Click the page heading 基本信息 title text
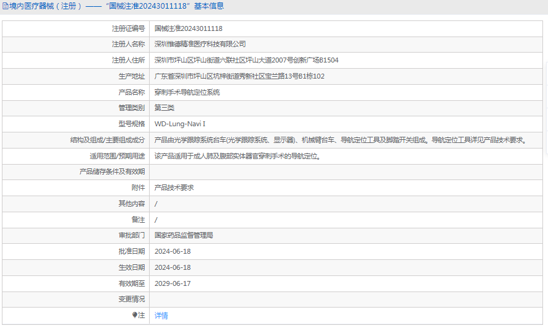This screenshot has width=548, height=328. 209,6
